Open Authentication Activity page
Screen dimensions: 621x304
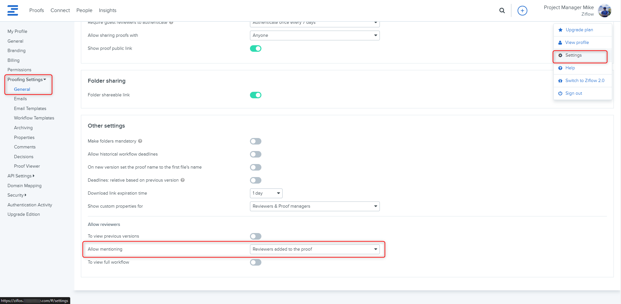[30, 205]
